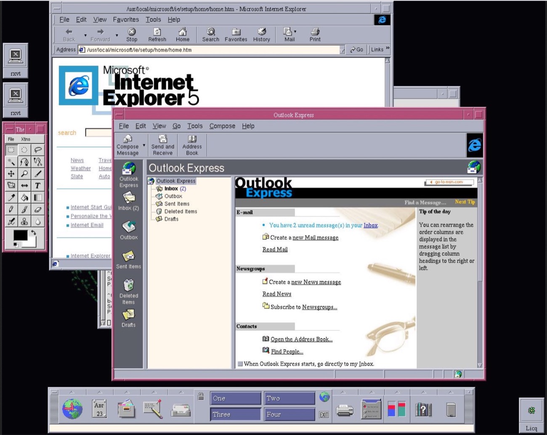This screenshot has height=435, width=547.
Task: Go to Home in Internet Explorer toolbar
Action: click(183, 35)
